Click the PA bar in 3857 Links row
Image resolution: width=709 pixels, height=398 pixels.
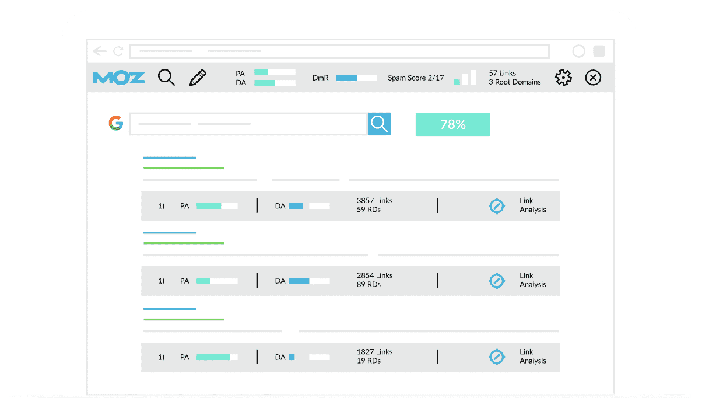[217, 206]
